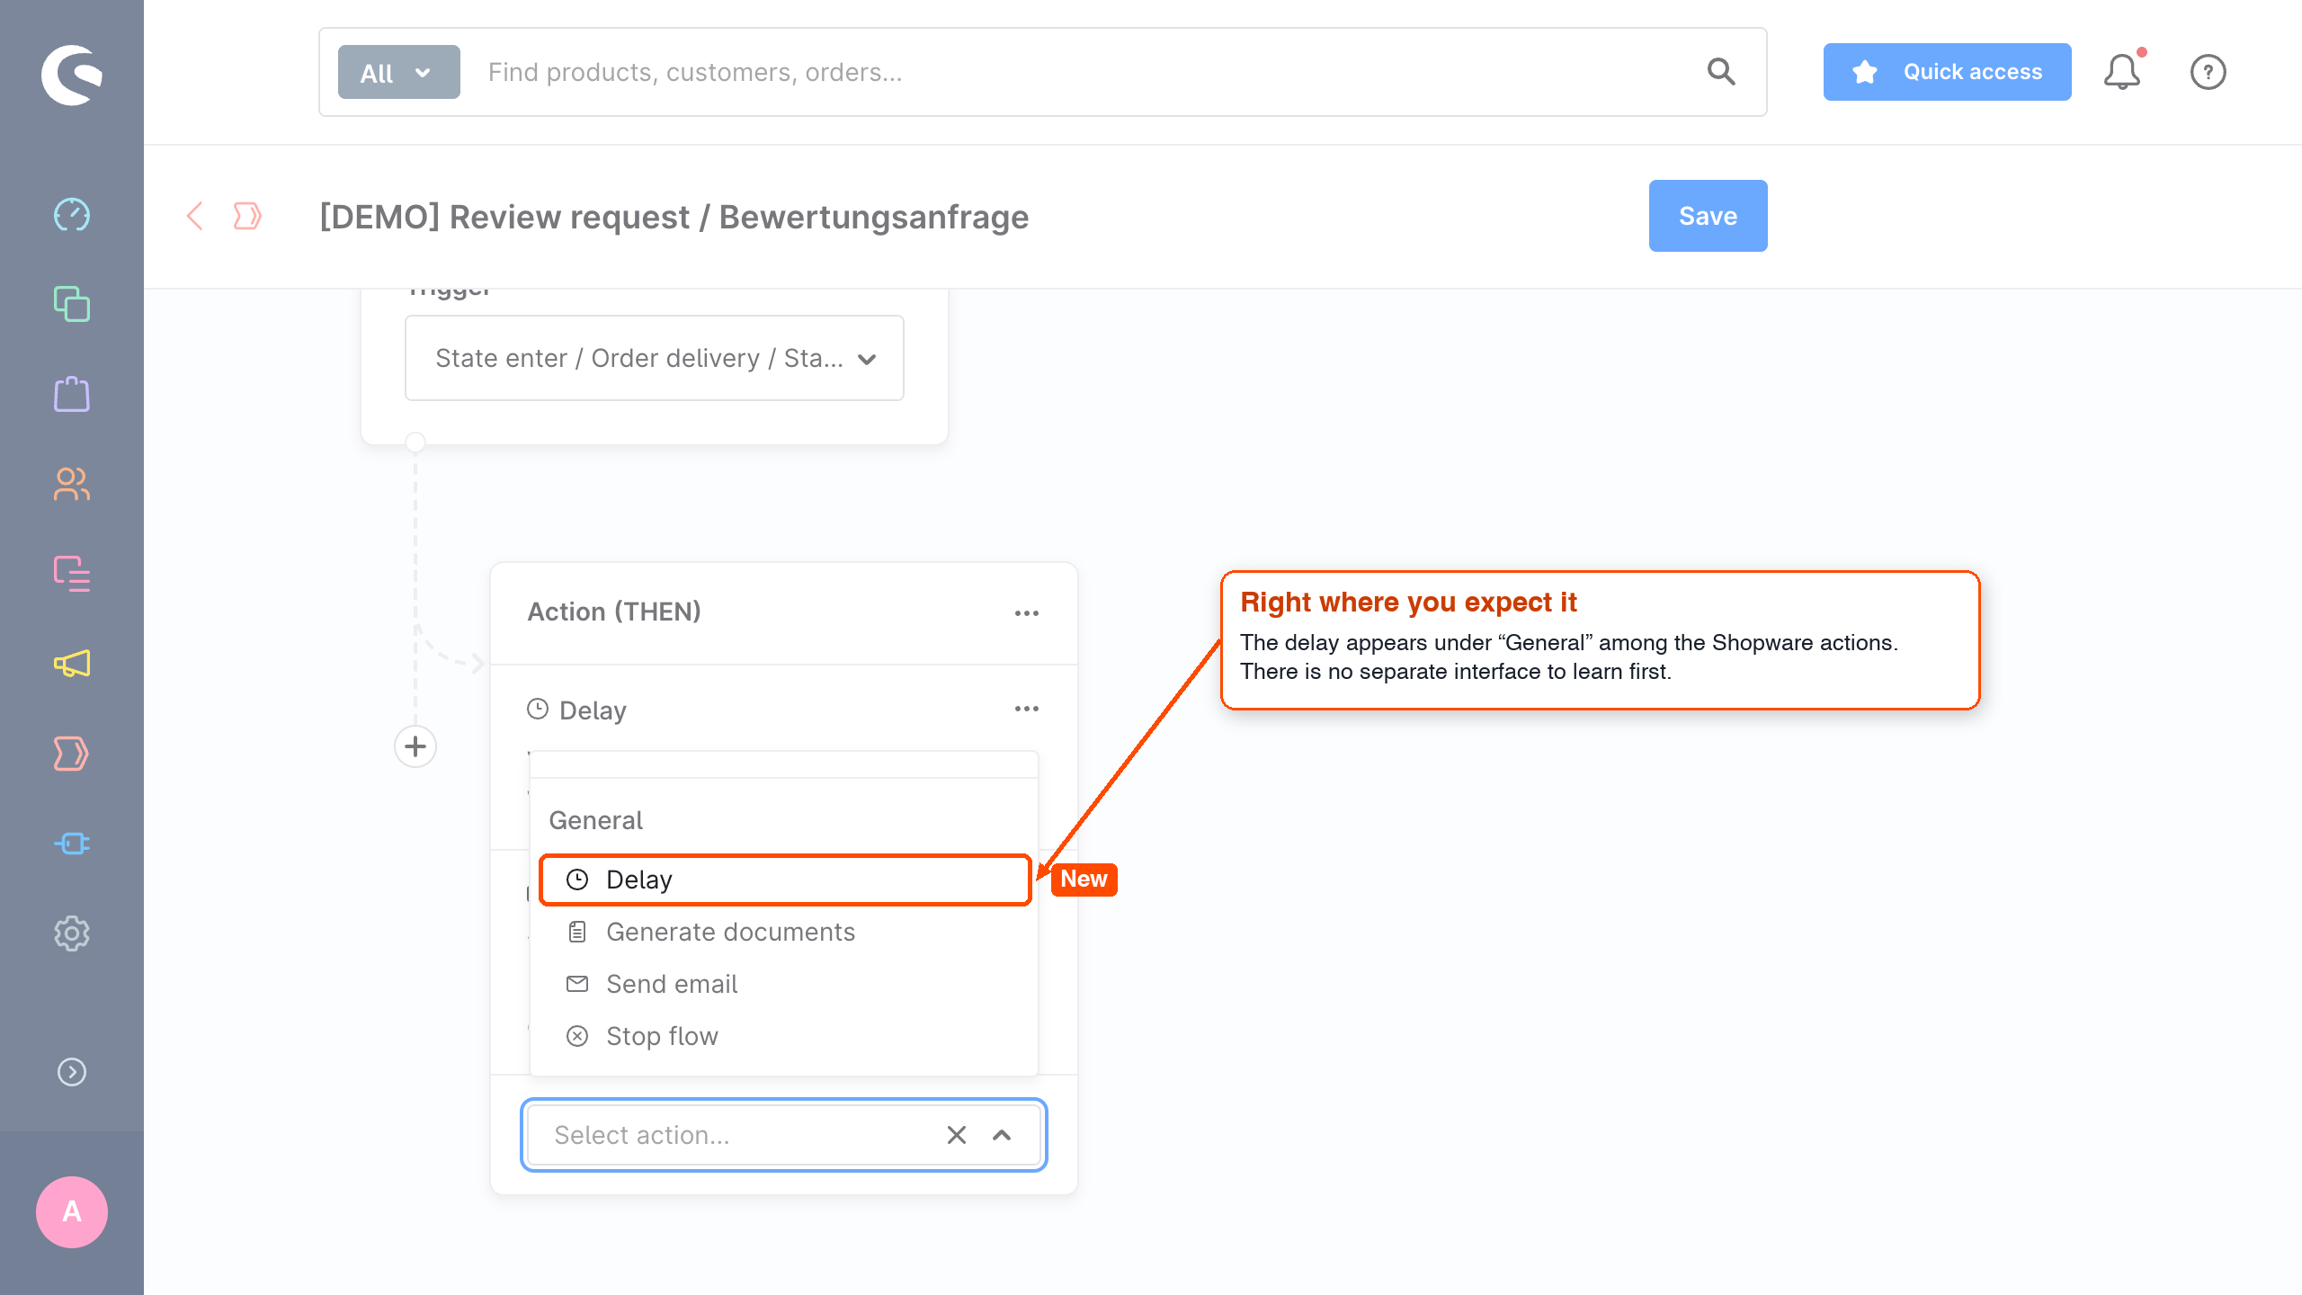Open notifications bell
The width and height of the screenshot is (2302, 1295).
(x=2123, y=72)
